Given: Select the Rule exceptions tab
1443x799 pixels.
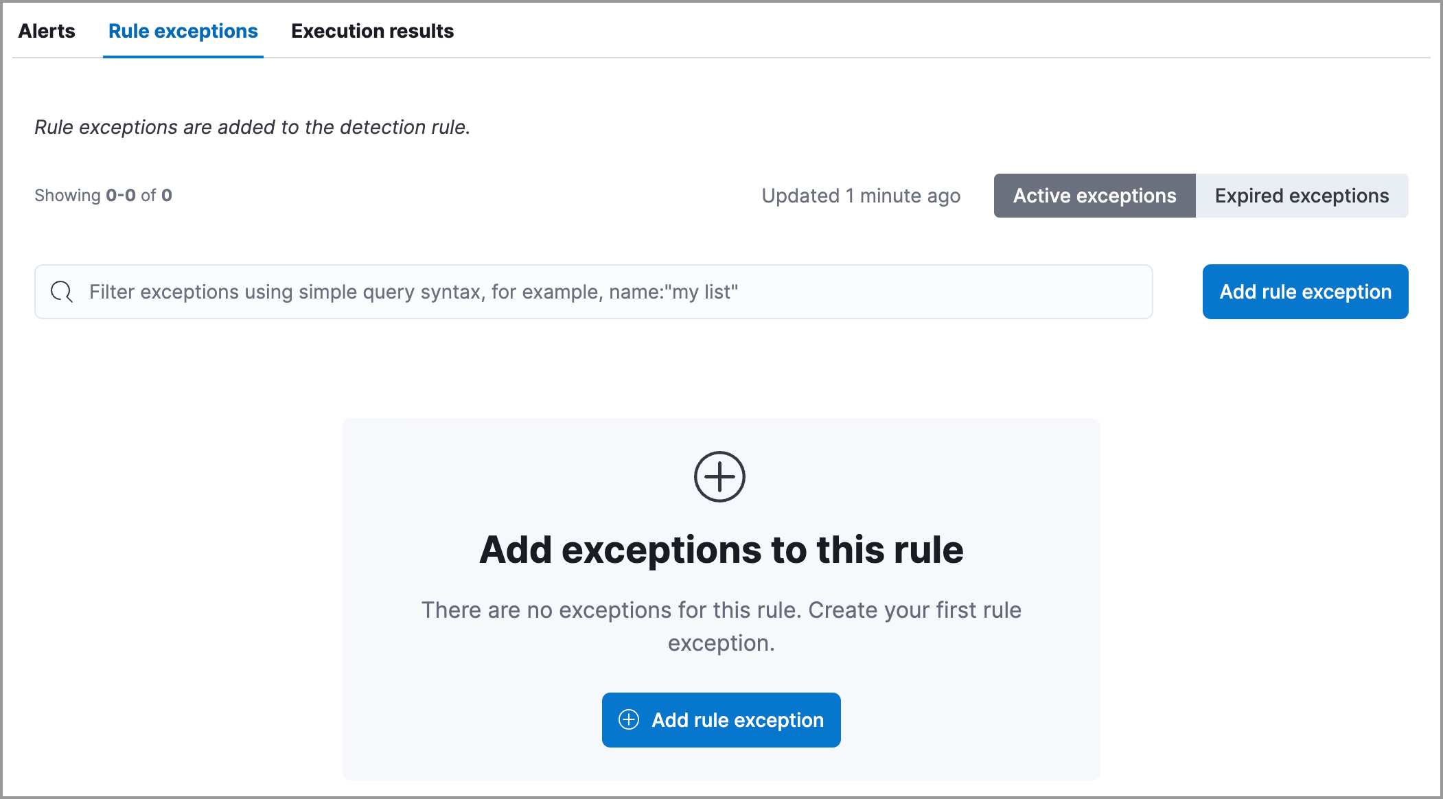Looking at the screenshot, I should 183,30.
